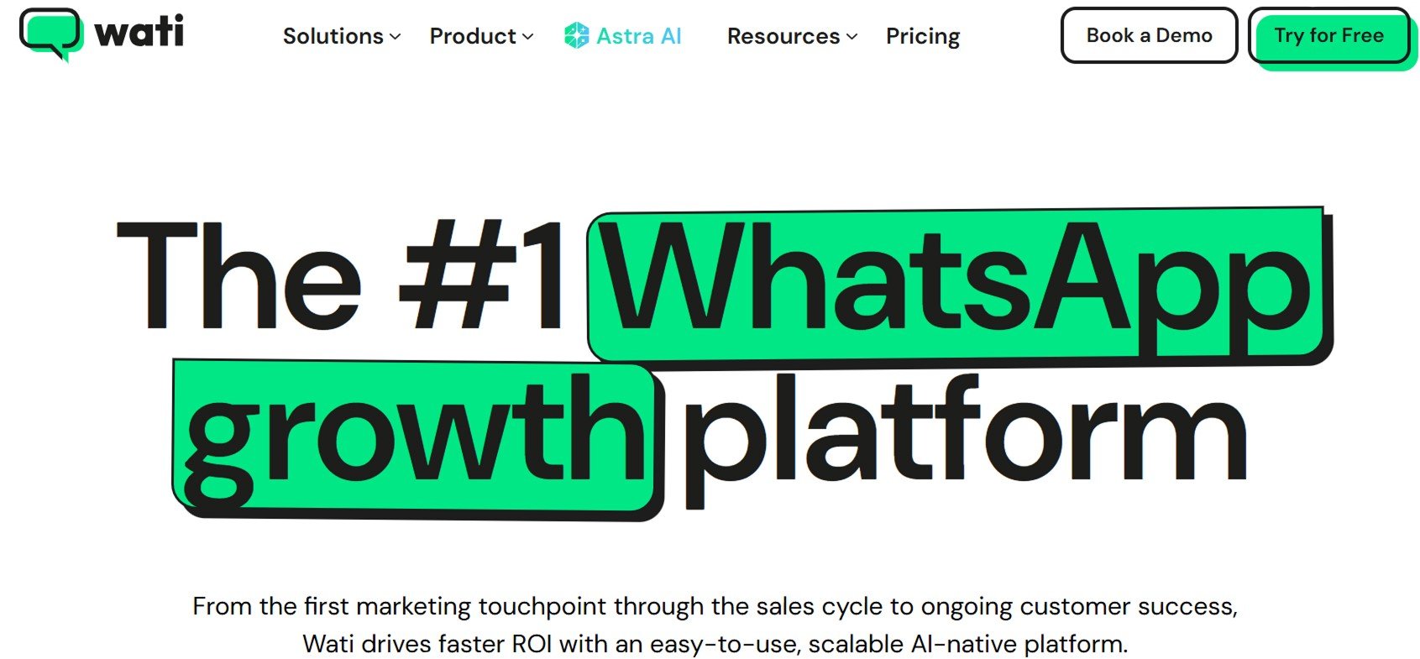
Task: Click the word The in the headline
Action: point(239,277)
